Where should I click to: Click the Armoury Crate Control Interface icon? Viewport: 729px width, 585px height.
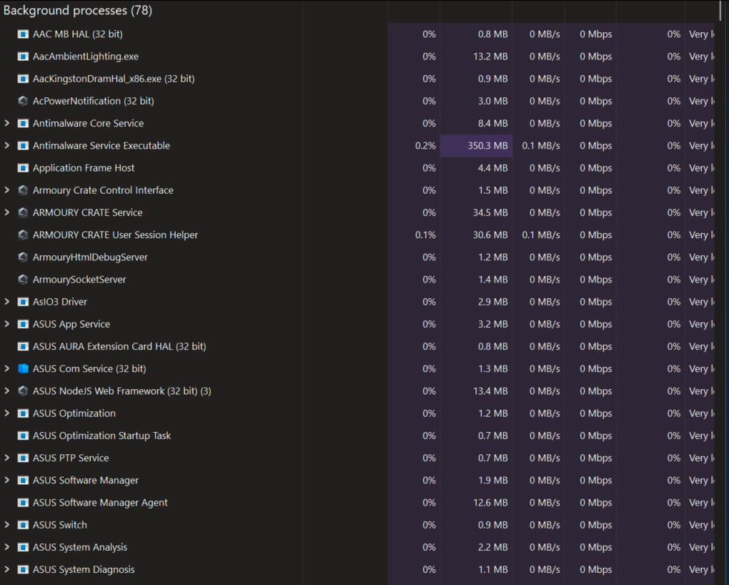point(23,190)
